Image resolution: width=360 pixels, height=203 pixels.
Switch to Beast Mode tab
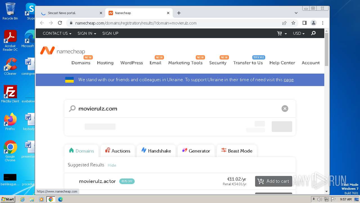click(x=237, y=151)
